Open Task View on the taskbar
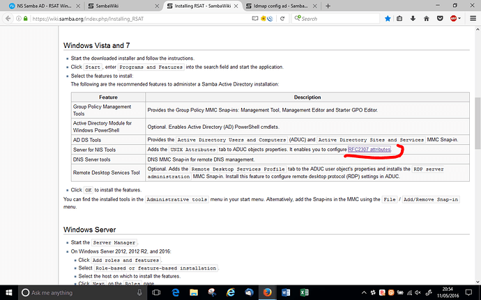The height and width of the screenshot is (300, 481). [156, 292]
